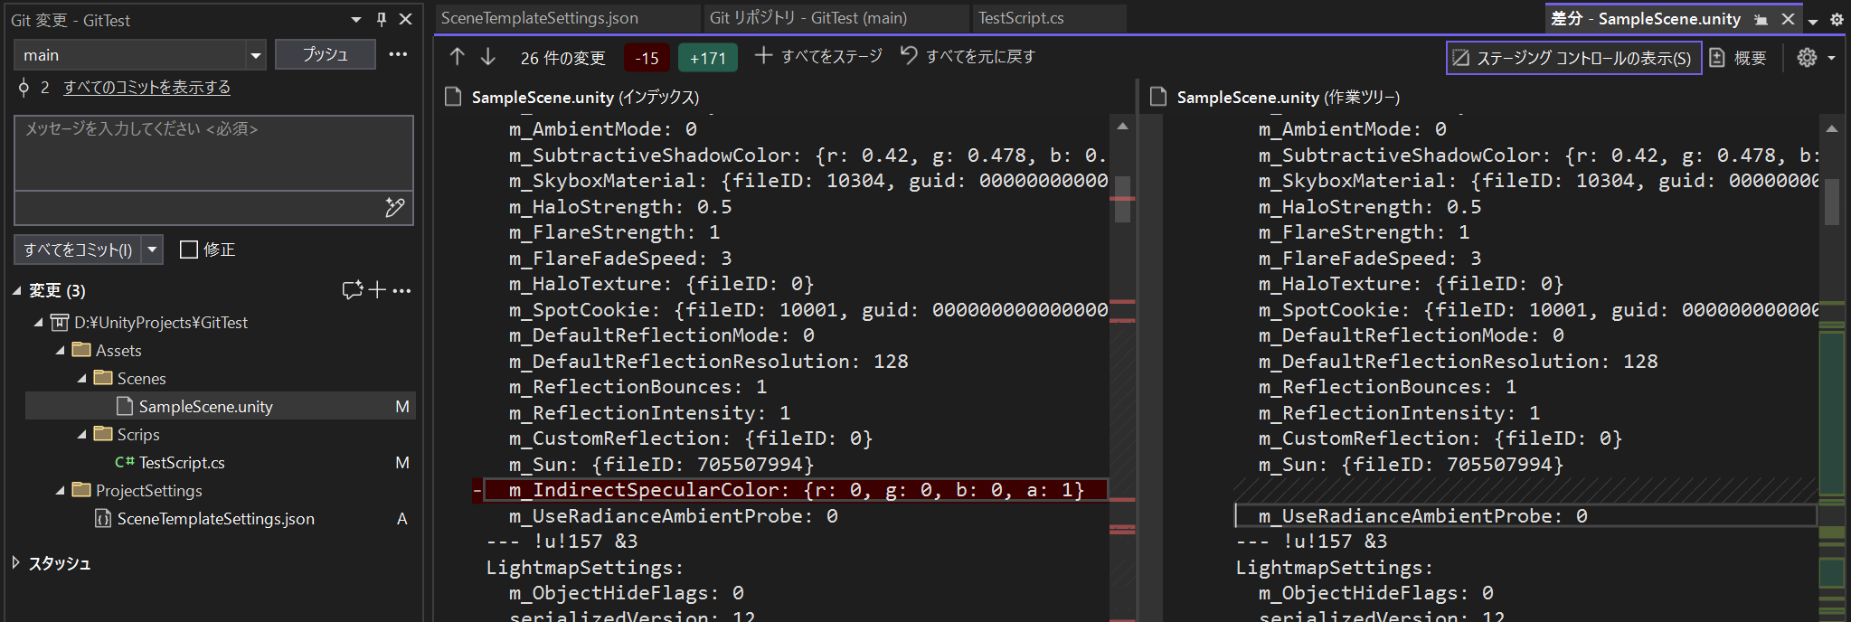Select the 差分 - SampleScene.unity tab
This screenshot has height=622, width=1851.
pos(1646,19)
